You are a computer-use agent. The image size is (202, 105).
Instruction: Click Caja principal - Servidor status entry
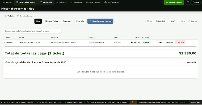coord(49,102)
